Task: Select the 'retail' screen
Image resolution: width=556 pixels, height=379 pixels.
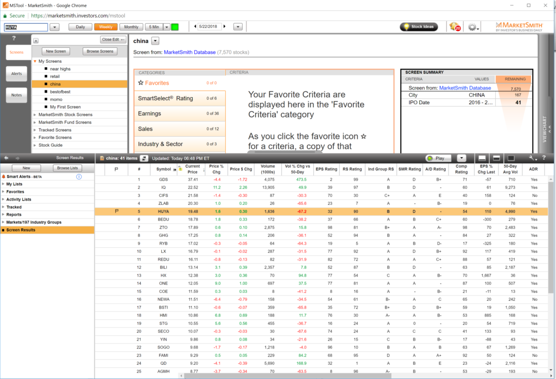Action: point(55,76)
